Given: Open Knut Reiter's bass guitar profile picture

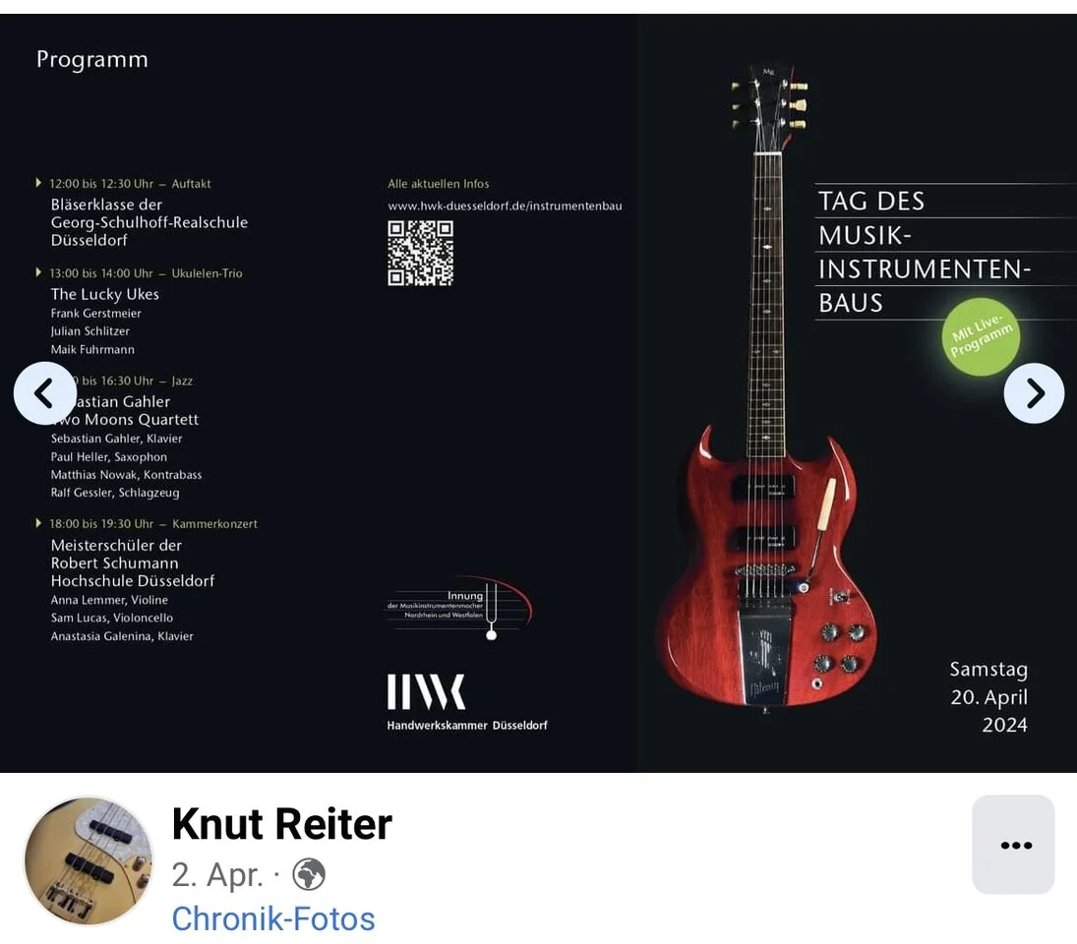Looking at the screenshot, I should [88, 861].
